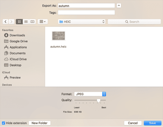Click the Applications A-shaped icon

[6, 47]
